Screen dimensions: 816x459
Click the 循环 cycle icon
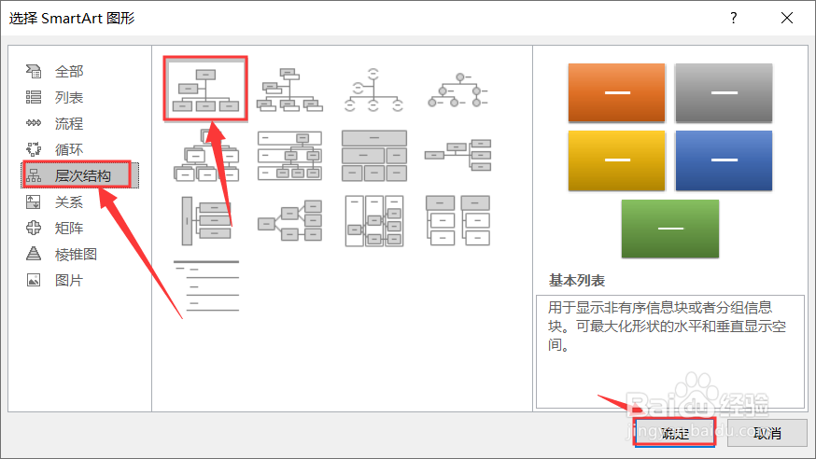coord(34,149)
